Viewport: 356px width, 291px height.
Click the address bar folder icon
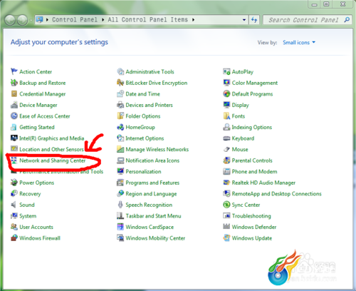[x=39, y=20]
